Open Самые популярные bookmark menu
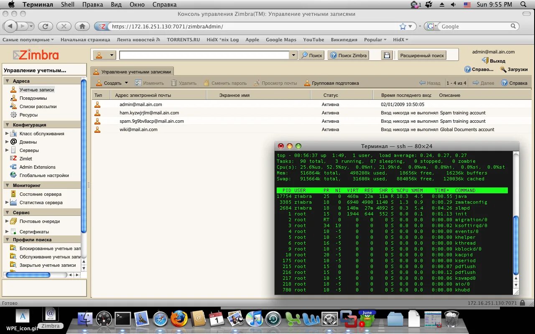Viewport: 535px width, 334px height. coord(28,40)
